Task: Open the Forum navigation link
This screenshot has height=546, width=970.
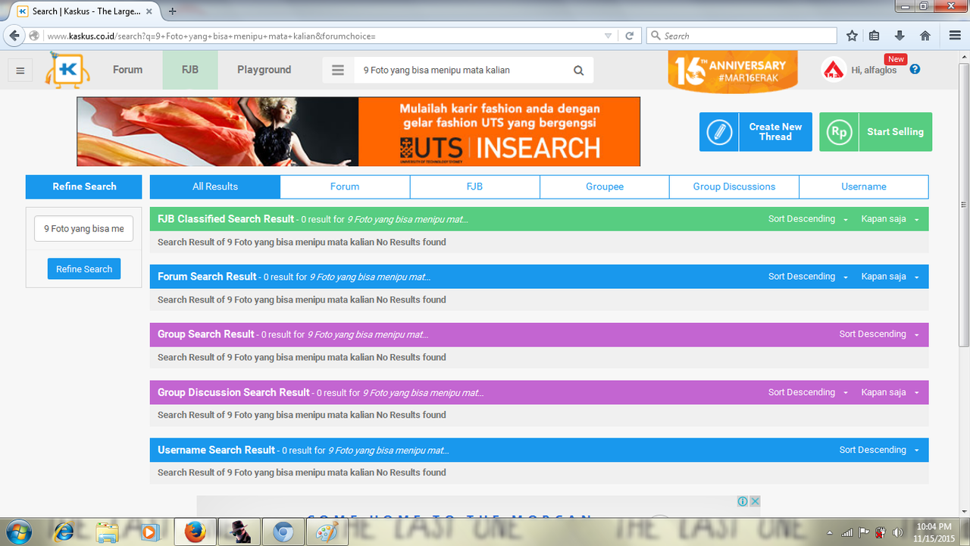Action: [x=127, y=70]
